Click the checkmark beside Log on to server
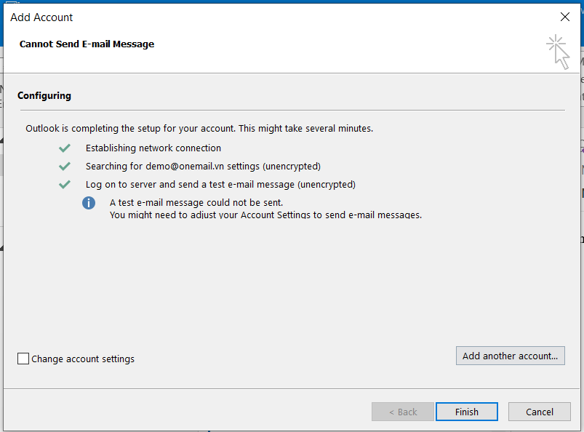Screen dimensions: 584x432 [x=65, y=184]
